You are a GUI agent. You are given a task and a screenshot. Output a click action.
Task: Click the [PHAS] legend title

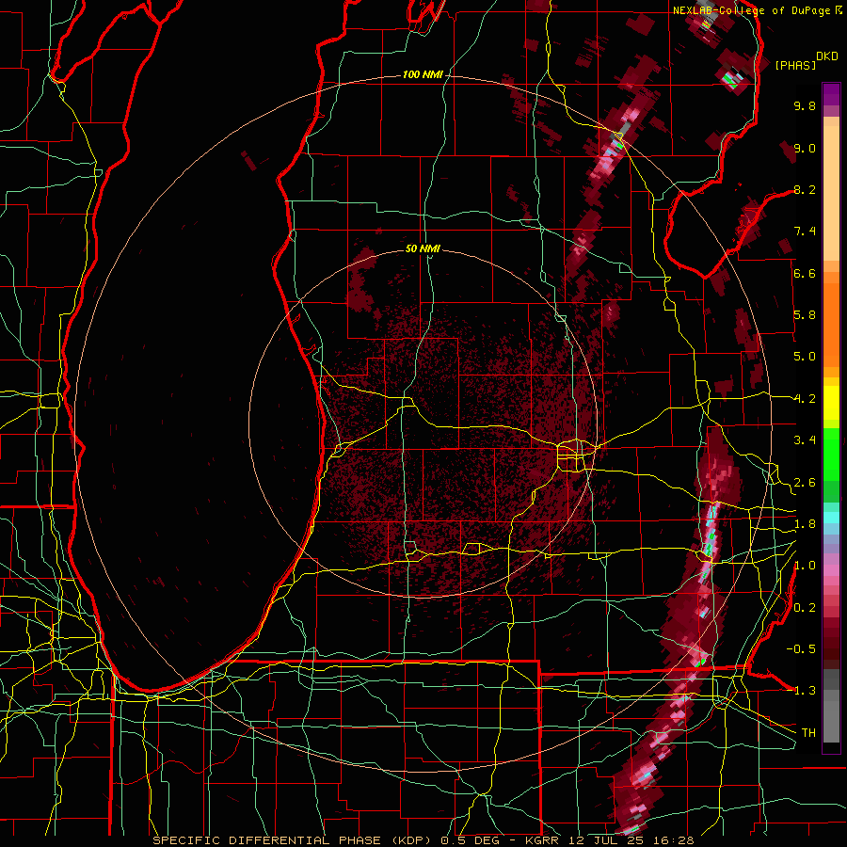click(795, 65)
